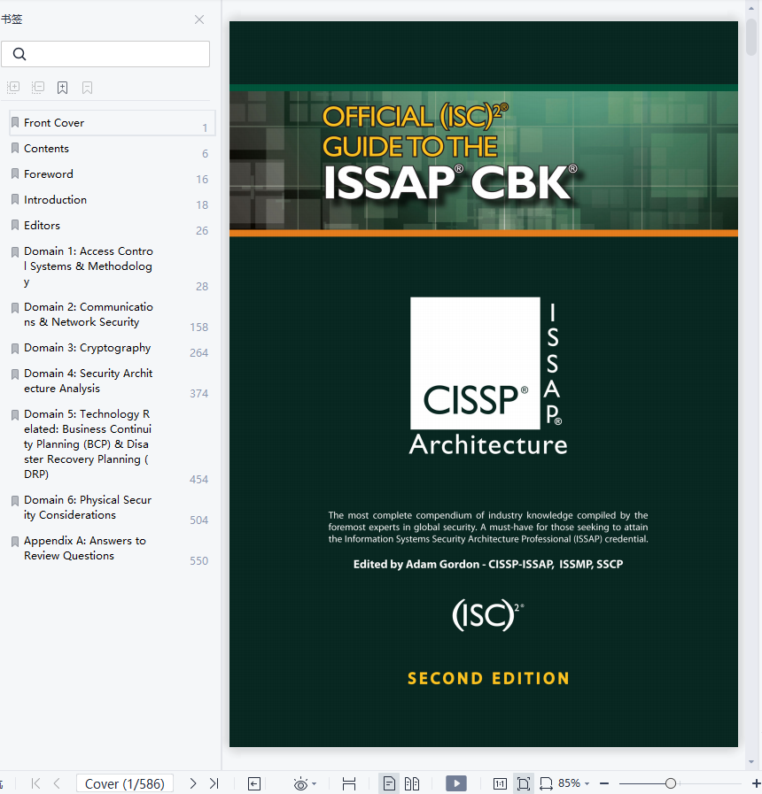Click bookmark flag icon beside Foreword
Image resolution: width=762 pixels, height=794 pixels.
(x=15, y=174)
